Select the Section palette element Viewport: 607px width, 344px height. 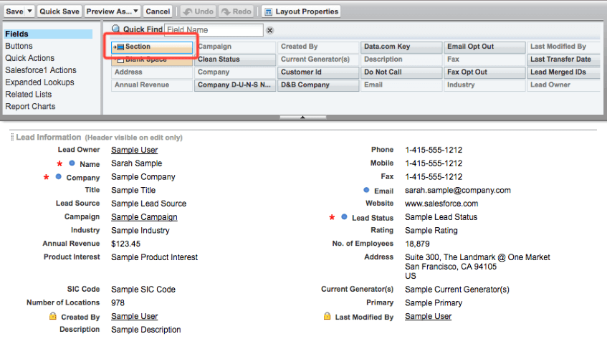click(x=152, y=47)
